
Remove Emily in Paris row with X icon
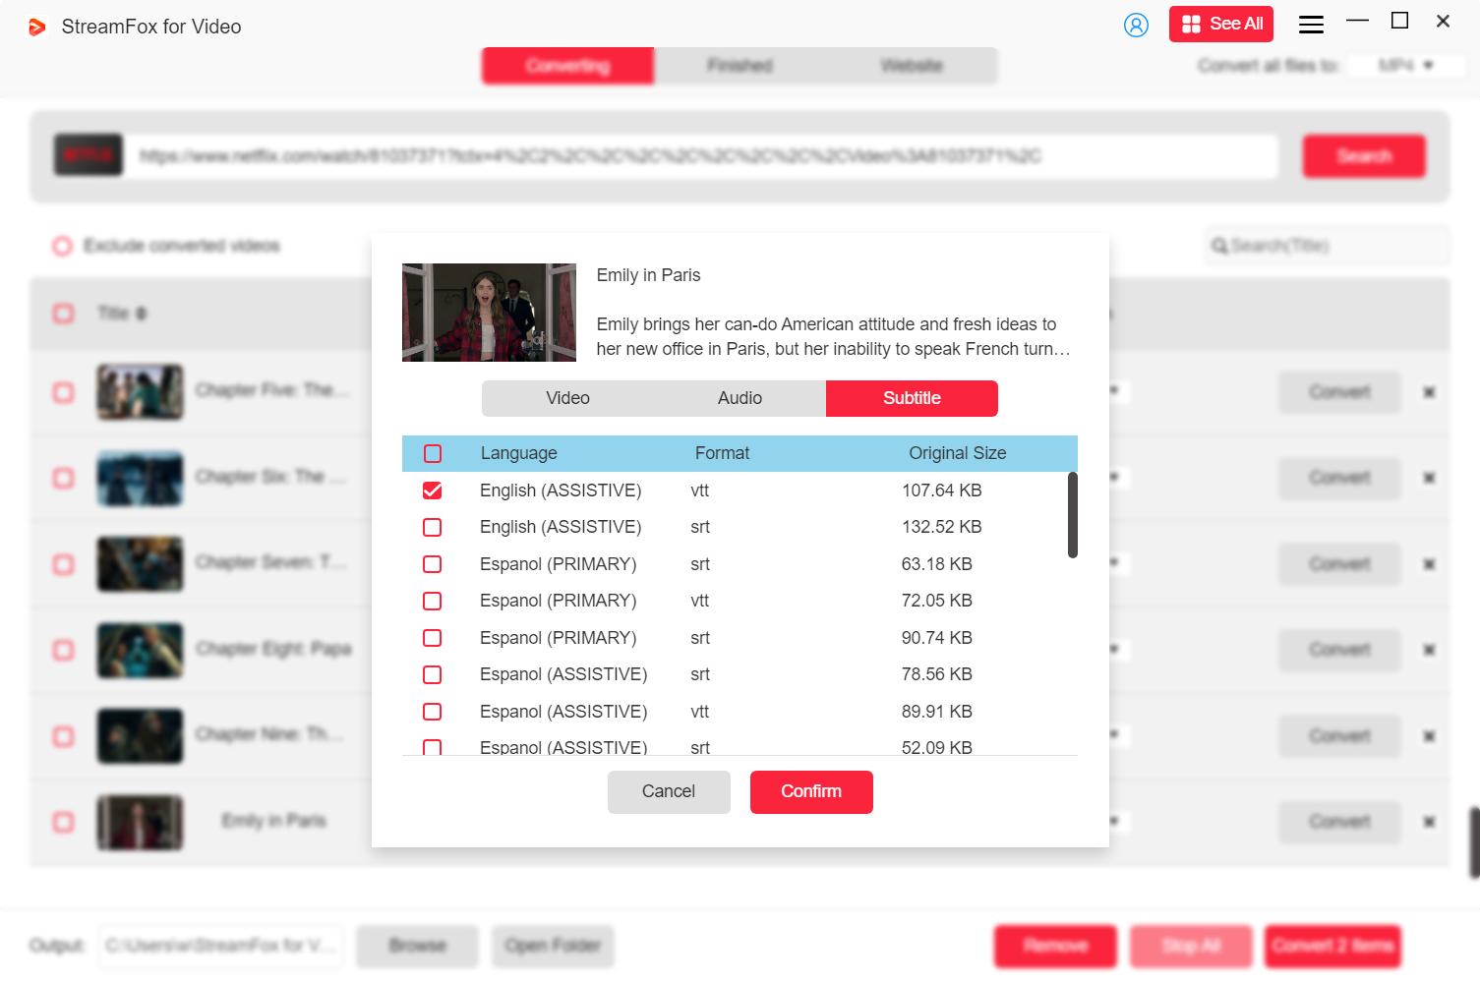(1429, 822)
